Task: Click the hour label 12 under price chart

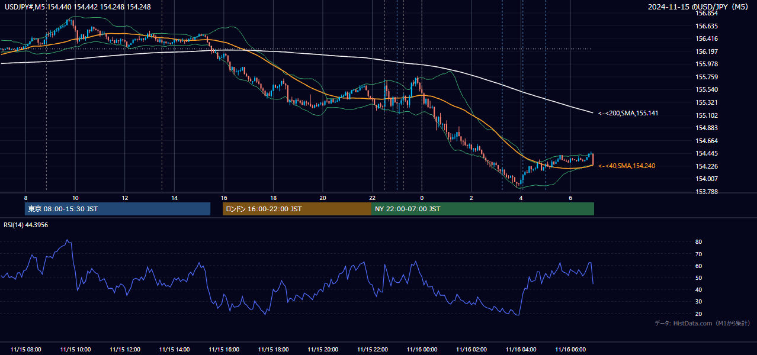Action: 125,198
